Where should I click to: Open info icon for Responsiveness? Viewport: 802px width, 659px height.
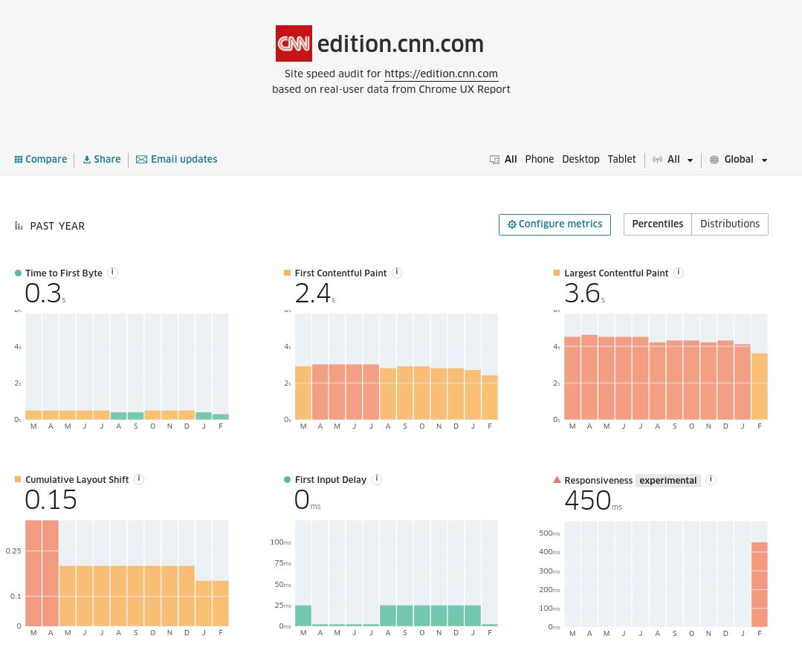tap(711, 479)
